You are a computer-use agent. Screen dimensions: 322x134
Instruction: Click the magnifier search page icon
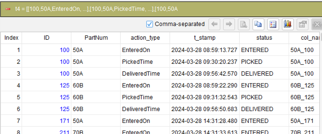(x=243, y=24)
